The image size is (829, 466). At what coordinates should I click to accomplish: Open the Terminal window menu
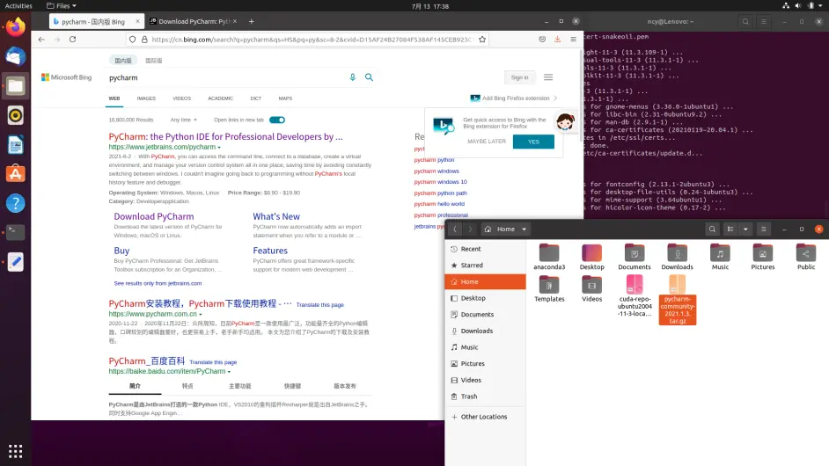[764, 22]
